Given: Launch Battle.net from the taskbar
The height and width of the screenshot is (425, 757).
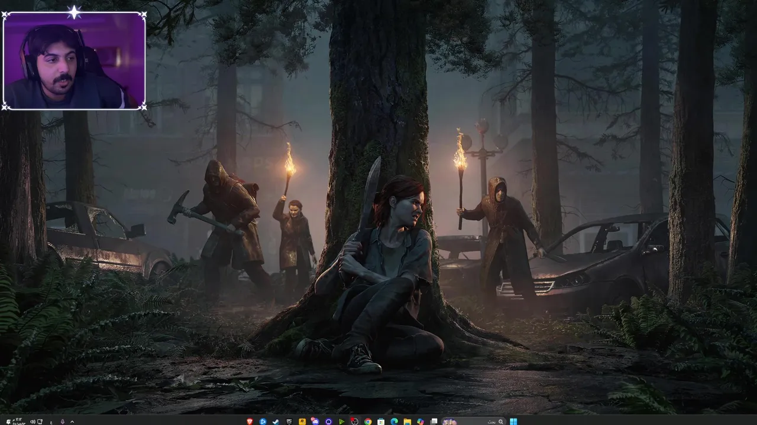Looking at the screenshot, I should click(x=263, y=421).
